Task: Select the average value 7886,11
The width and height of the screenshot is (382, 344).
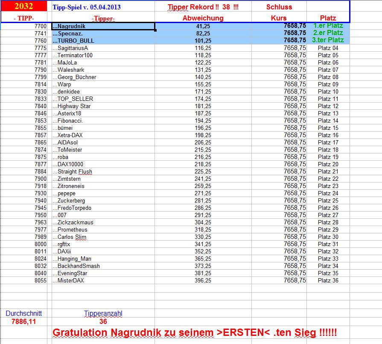Action: coord(24,321)
